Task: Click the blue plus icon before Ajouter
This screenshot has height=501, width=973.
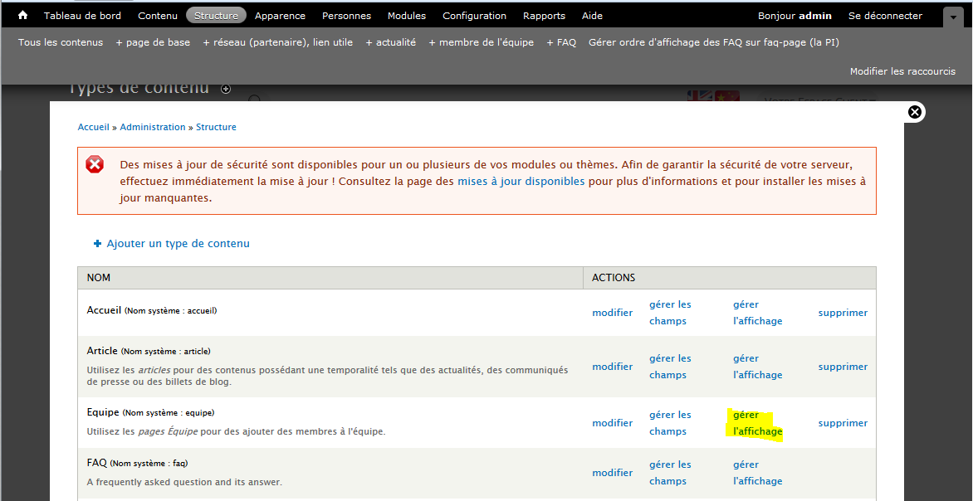Action: [97, 244]
